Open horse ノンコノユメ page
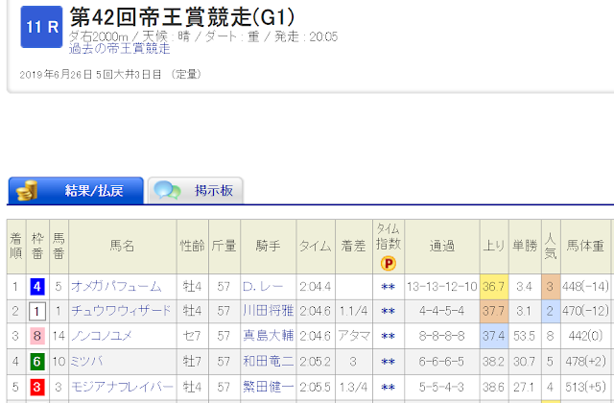Viewport: 614px width, 403px height. 102,336
